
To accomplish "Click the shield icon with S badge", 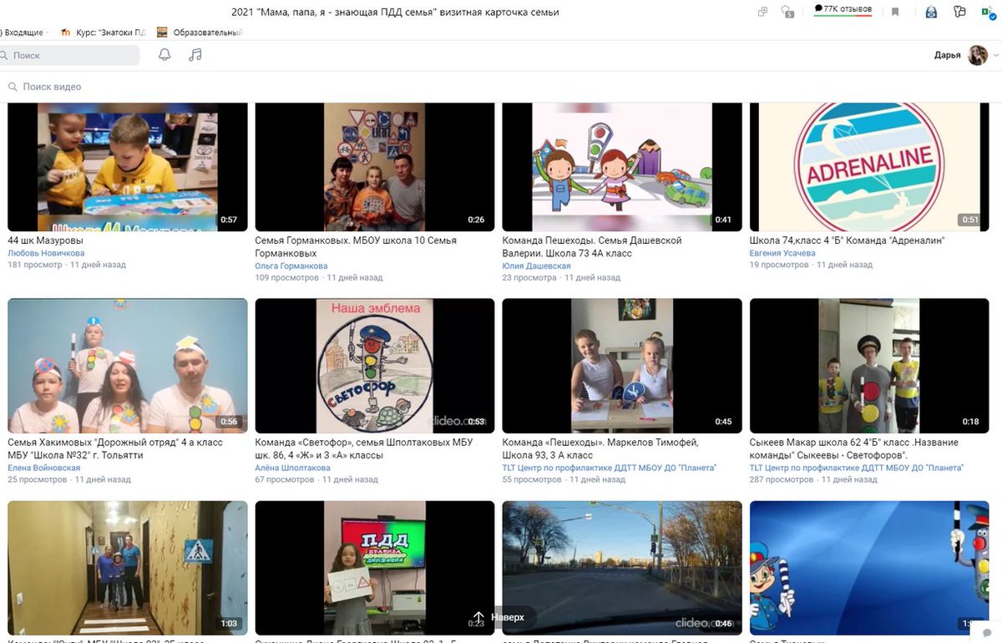I will [787, 12].
